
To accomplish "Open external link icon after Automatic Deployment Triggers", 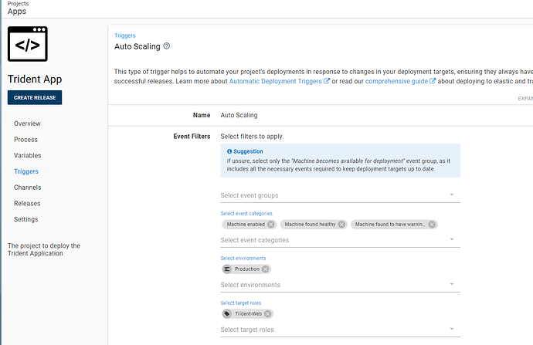I will [x=326, y=81].
